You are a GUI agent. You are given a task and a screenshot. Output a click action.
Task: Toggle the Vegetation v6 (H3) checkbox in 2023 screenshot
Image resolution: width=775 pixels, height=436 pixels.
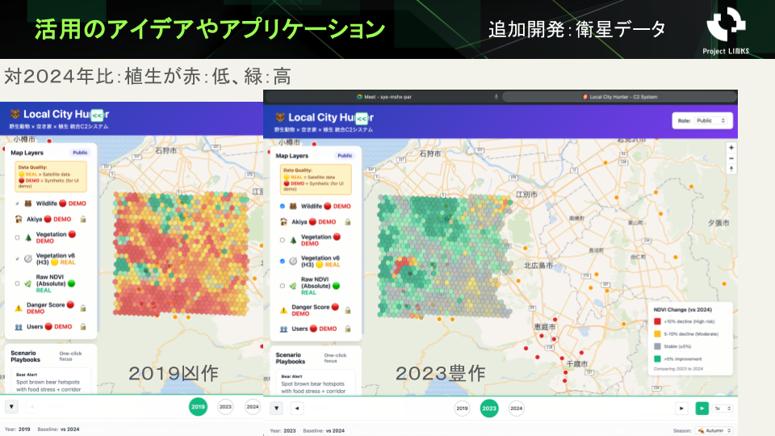283,261
